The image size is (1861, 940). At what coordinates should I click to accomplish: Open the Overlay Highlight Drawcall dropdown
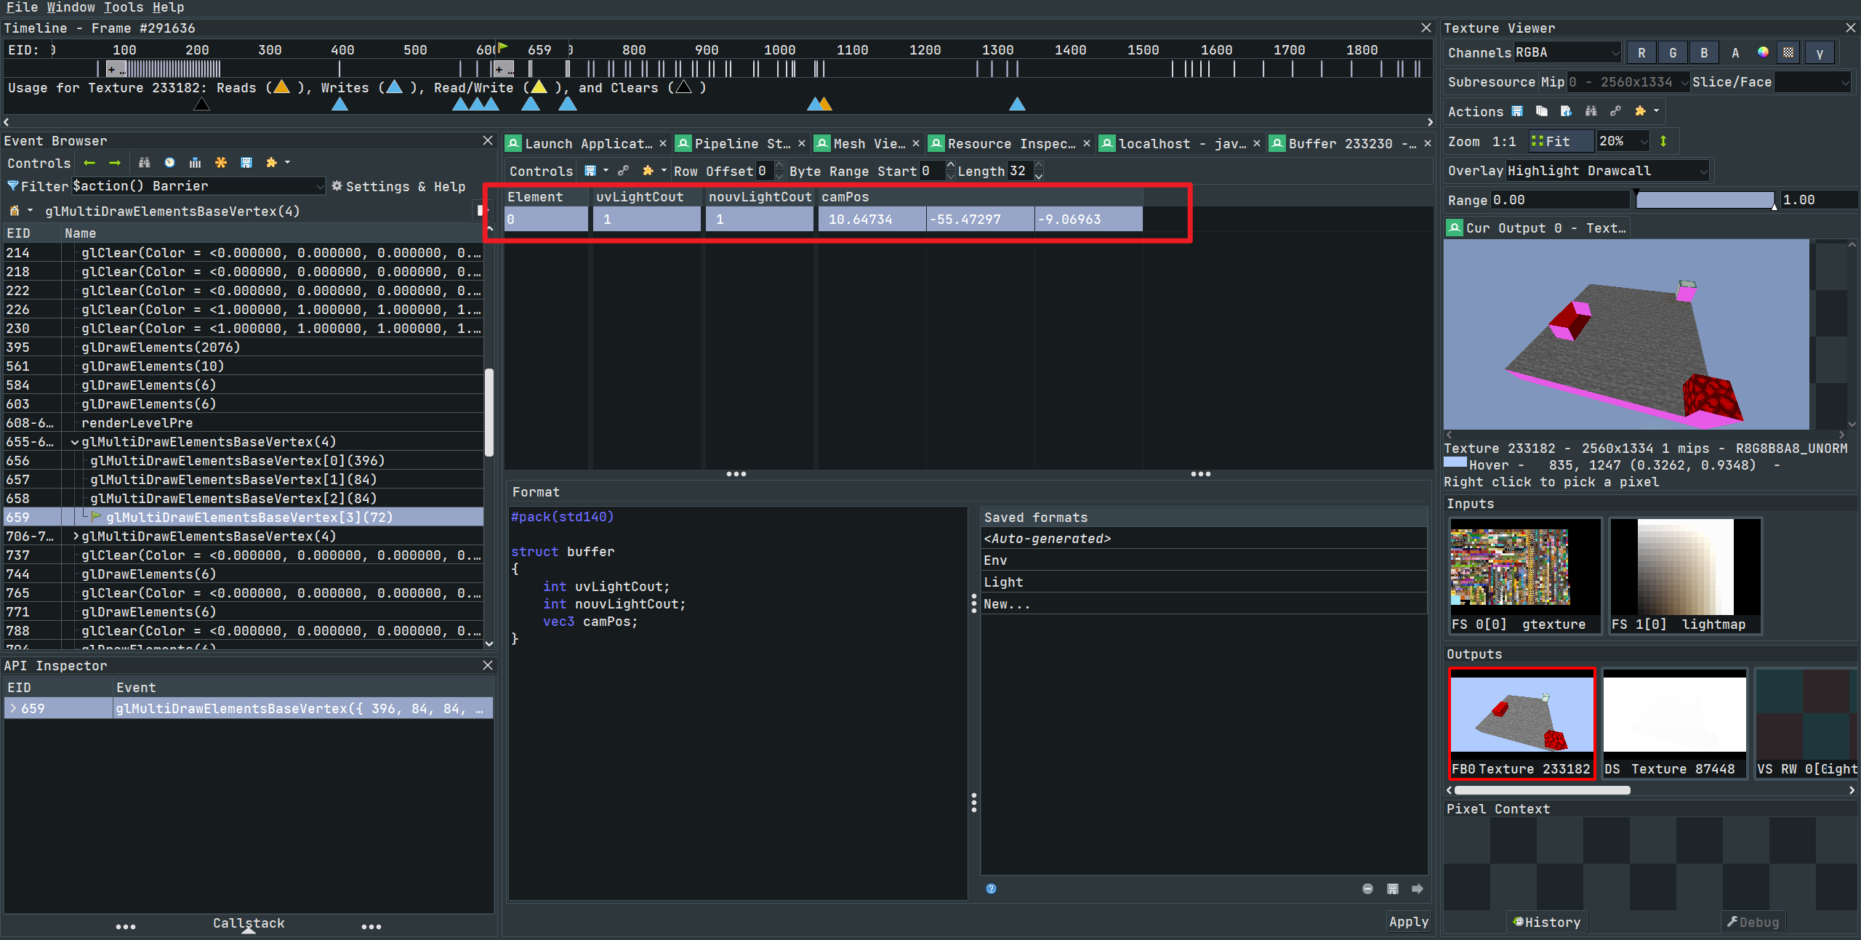click(x=1607, y=171)
